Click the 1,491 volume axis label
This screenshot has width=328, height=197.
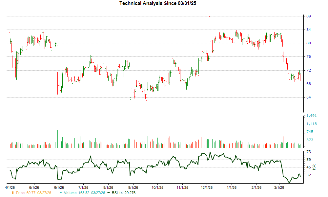pyautogui.click(x=311, y=115)
